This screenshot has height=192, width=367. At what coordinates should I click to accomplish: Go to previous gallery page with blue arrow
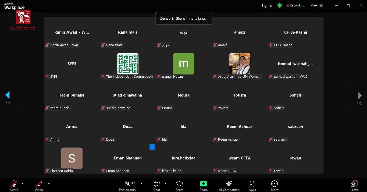[8, 95]
